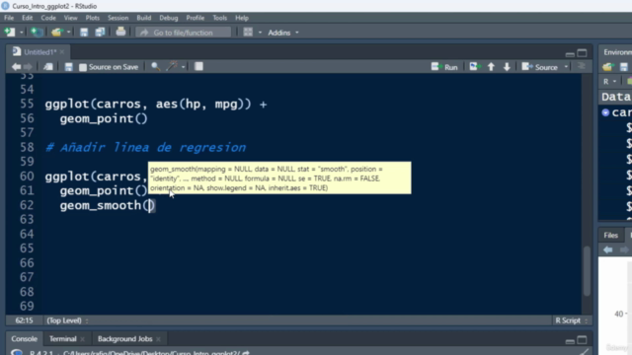Click the Environment load workspace icon

tap(608, 67)
